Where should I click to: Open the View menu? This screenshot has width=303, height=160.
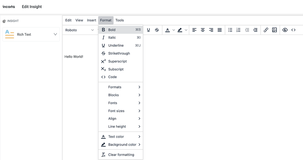click(79, 20)
